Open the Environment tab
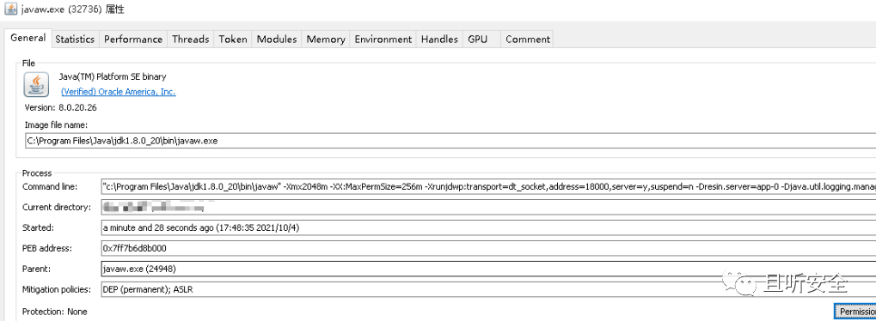Image resolution: width=876 pixels, height=321 pixels. 383,39
